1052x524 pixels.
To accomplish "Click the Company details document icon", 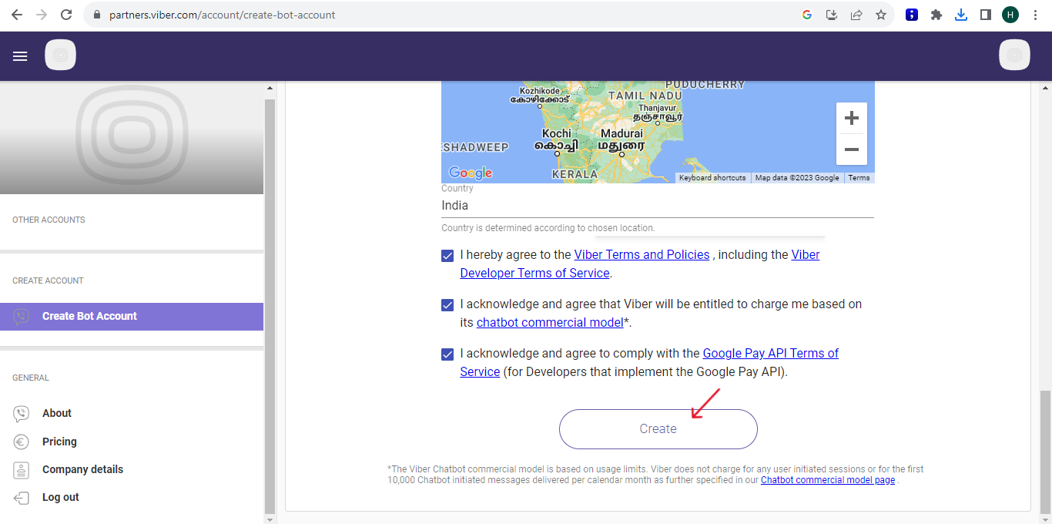I will pyautogui.click(x=22, y=469).
